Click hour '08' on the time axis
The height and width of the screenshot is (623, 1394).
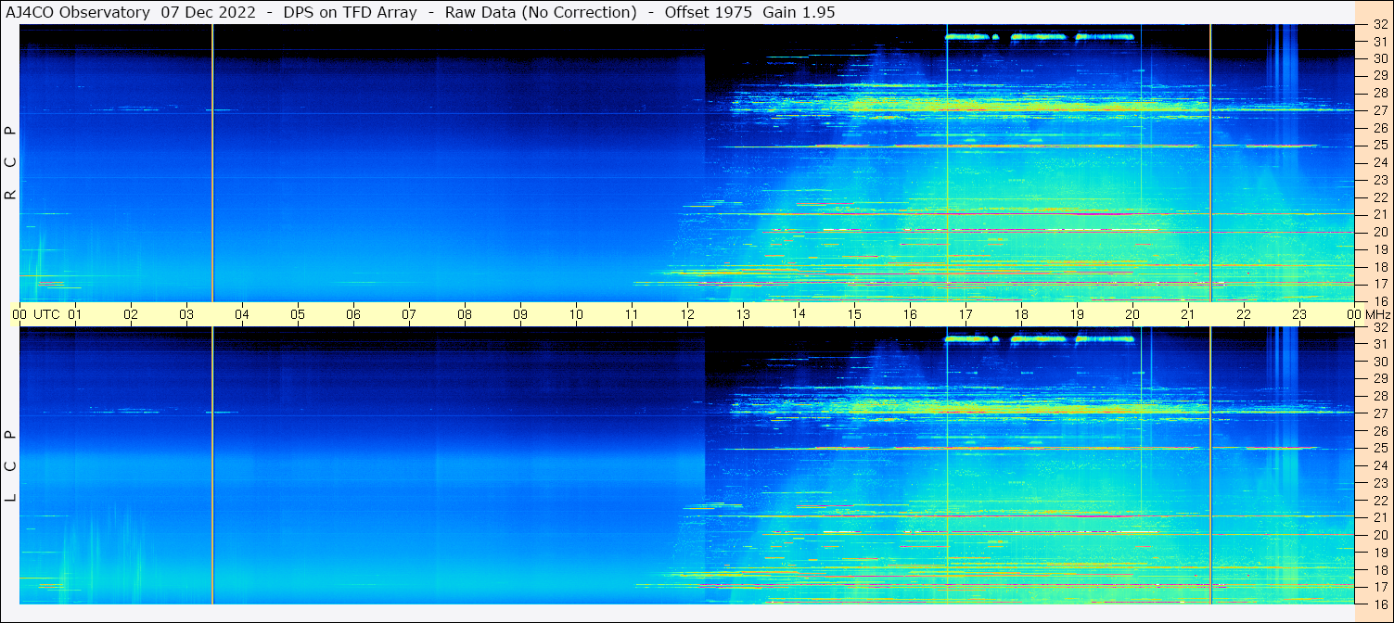(465, 314)
